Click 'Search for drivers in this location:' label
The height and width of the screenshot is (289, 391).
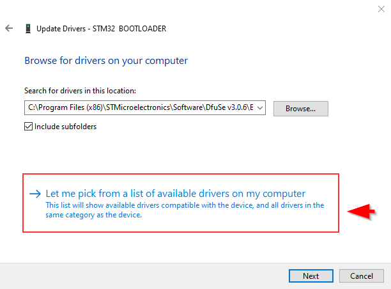[x=80, y=91]
